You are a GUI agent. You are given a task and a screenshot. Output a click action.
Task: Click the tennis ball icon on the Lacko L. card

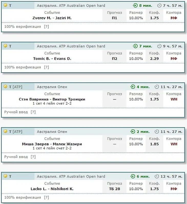[x=5, y=176]
